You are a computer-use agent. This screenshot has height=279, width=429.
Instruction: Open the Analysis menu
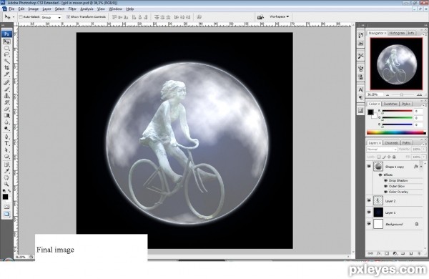point(87,9)
